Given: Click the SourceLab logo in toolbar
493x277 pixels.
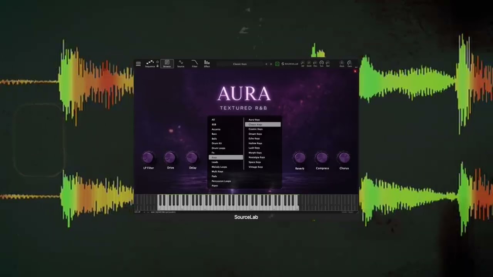Looking at the screenshot, I should [x=290, y=64].
